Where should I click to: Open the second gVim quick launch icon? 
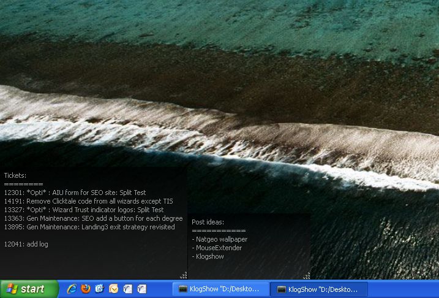(141, 289)
